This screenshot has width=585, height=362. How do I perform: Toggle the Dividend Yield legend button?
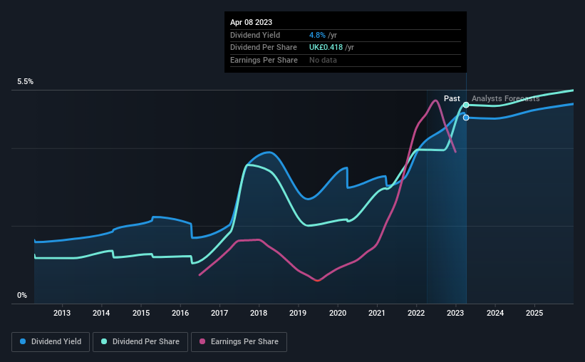pos(51,342)
